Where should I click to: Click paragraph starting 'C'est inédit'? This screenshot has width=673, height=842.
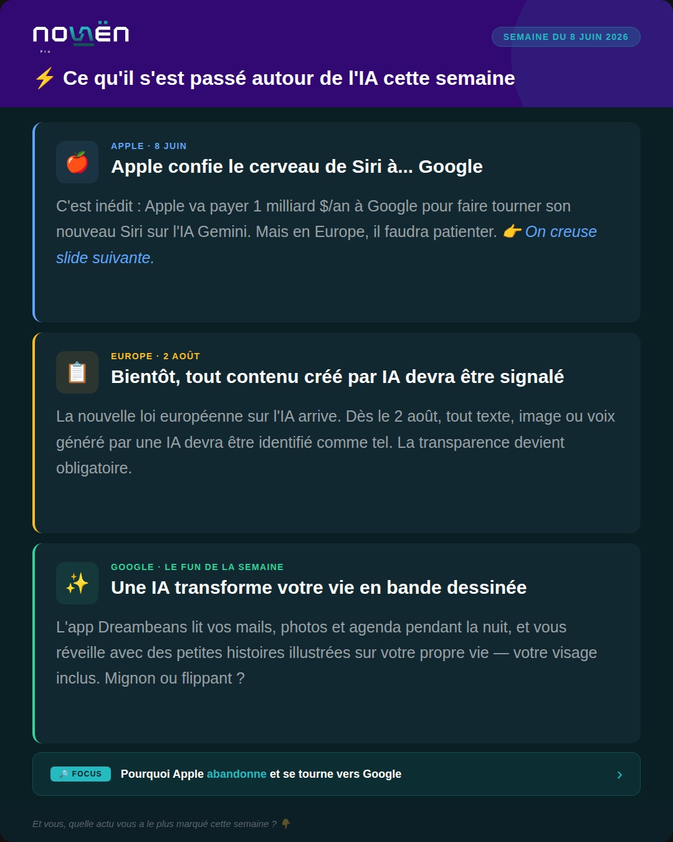(327, 232)
